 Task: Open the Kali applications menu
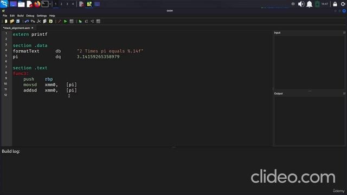point(4,4)
